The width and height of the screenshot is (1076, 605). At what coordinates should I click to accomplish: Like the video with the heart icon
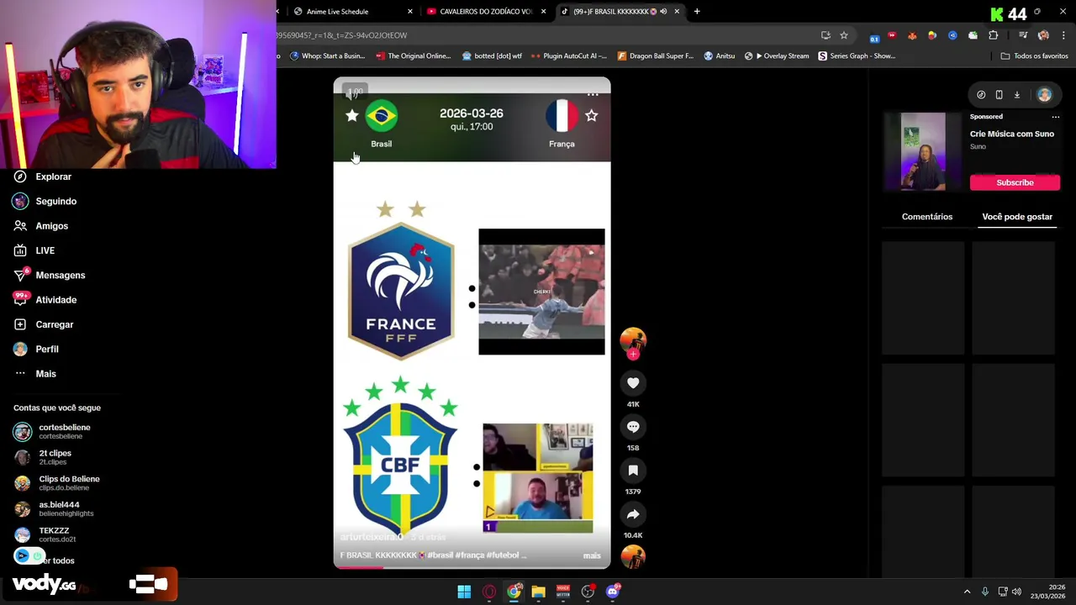[633, 383]
